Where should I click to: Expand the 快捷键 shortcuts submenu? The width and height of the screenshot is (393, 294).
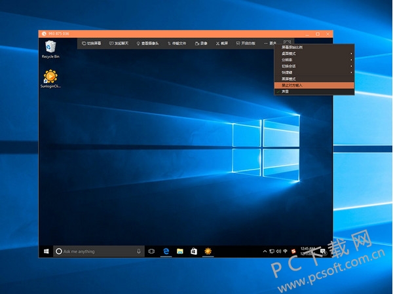point(314,73)
